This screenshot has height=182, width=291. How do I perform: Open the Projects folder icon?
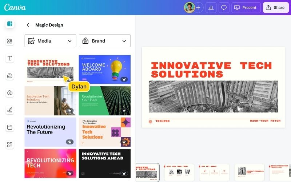10,127
